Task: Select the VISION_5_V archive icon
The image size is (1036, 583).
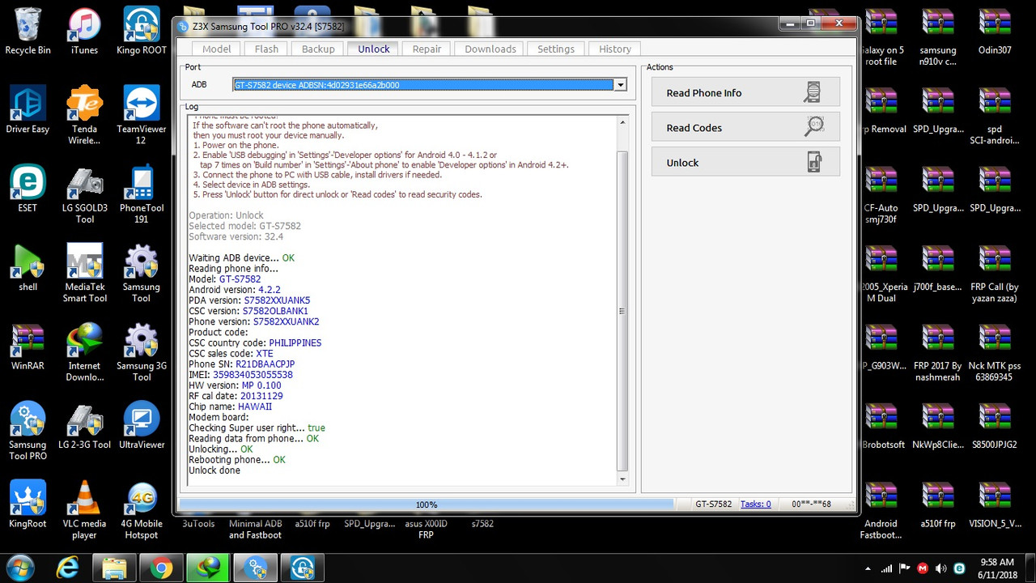Action: 995,504
